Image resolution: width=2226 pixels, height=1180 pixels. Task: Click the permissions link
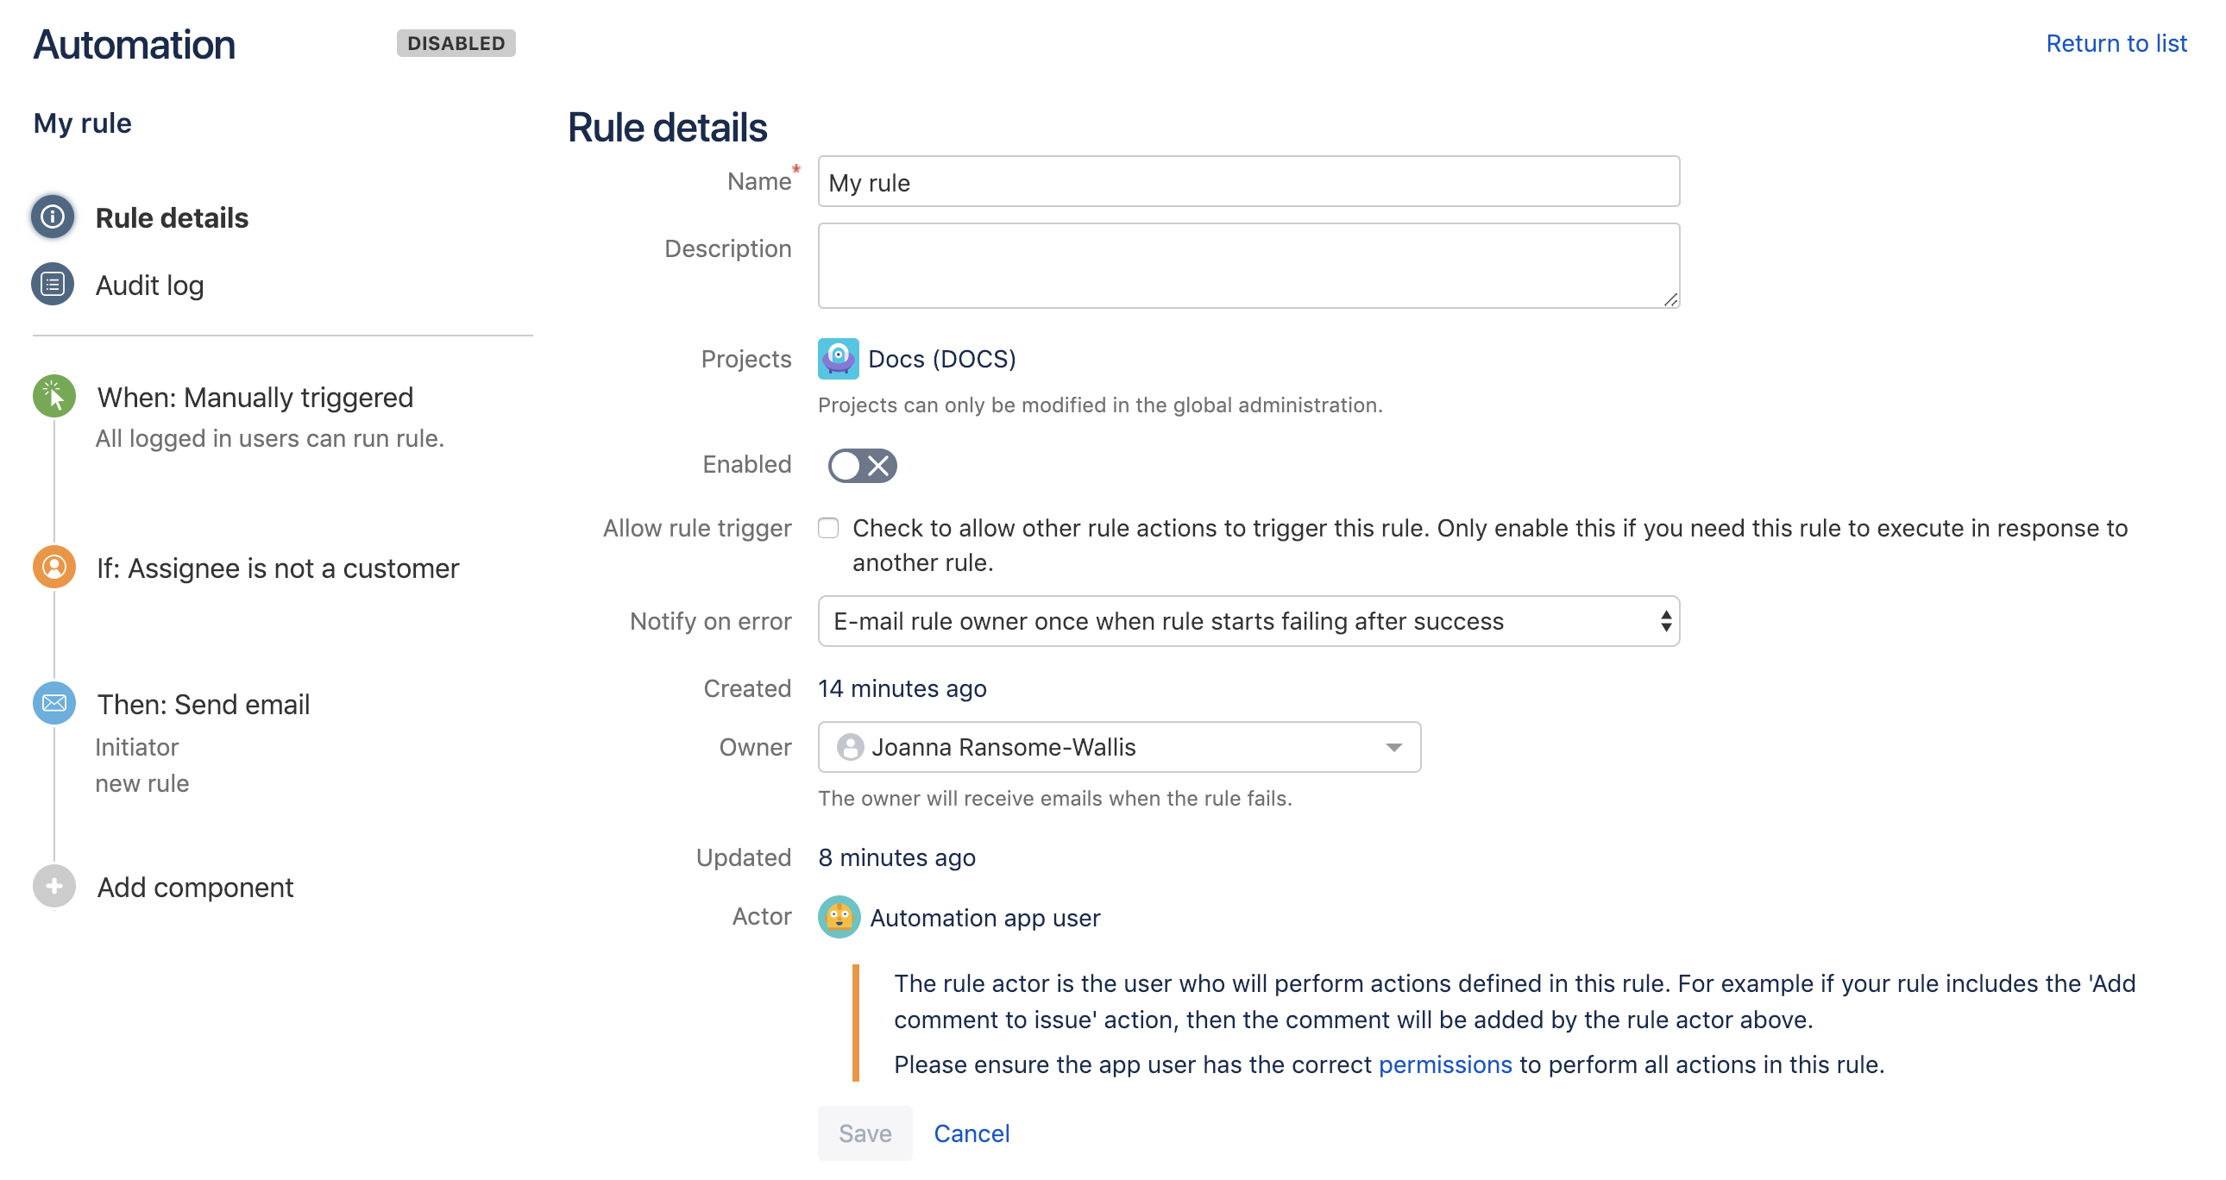pyautogui.click(x=1445, y=1064)
